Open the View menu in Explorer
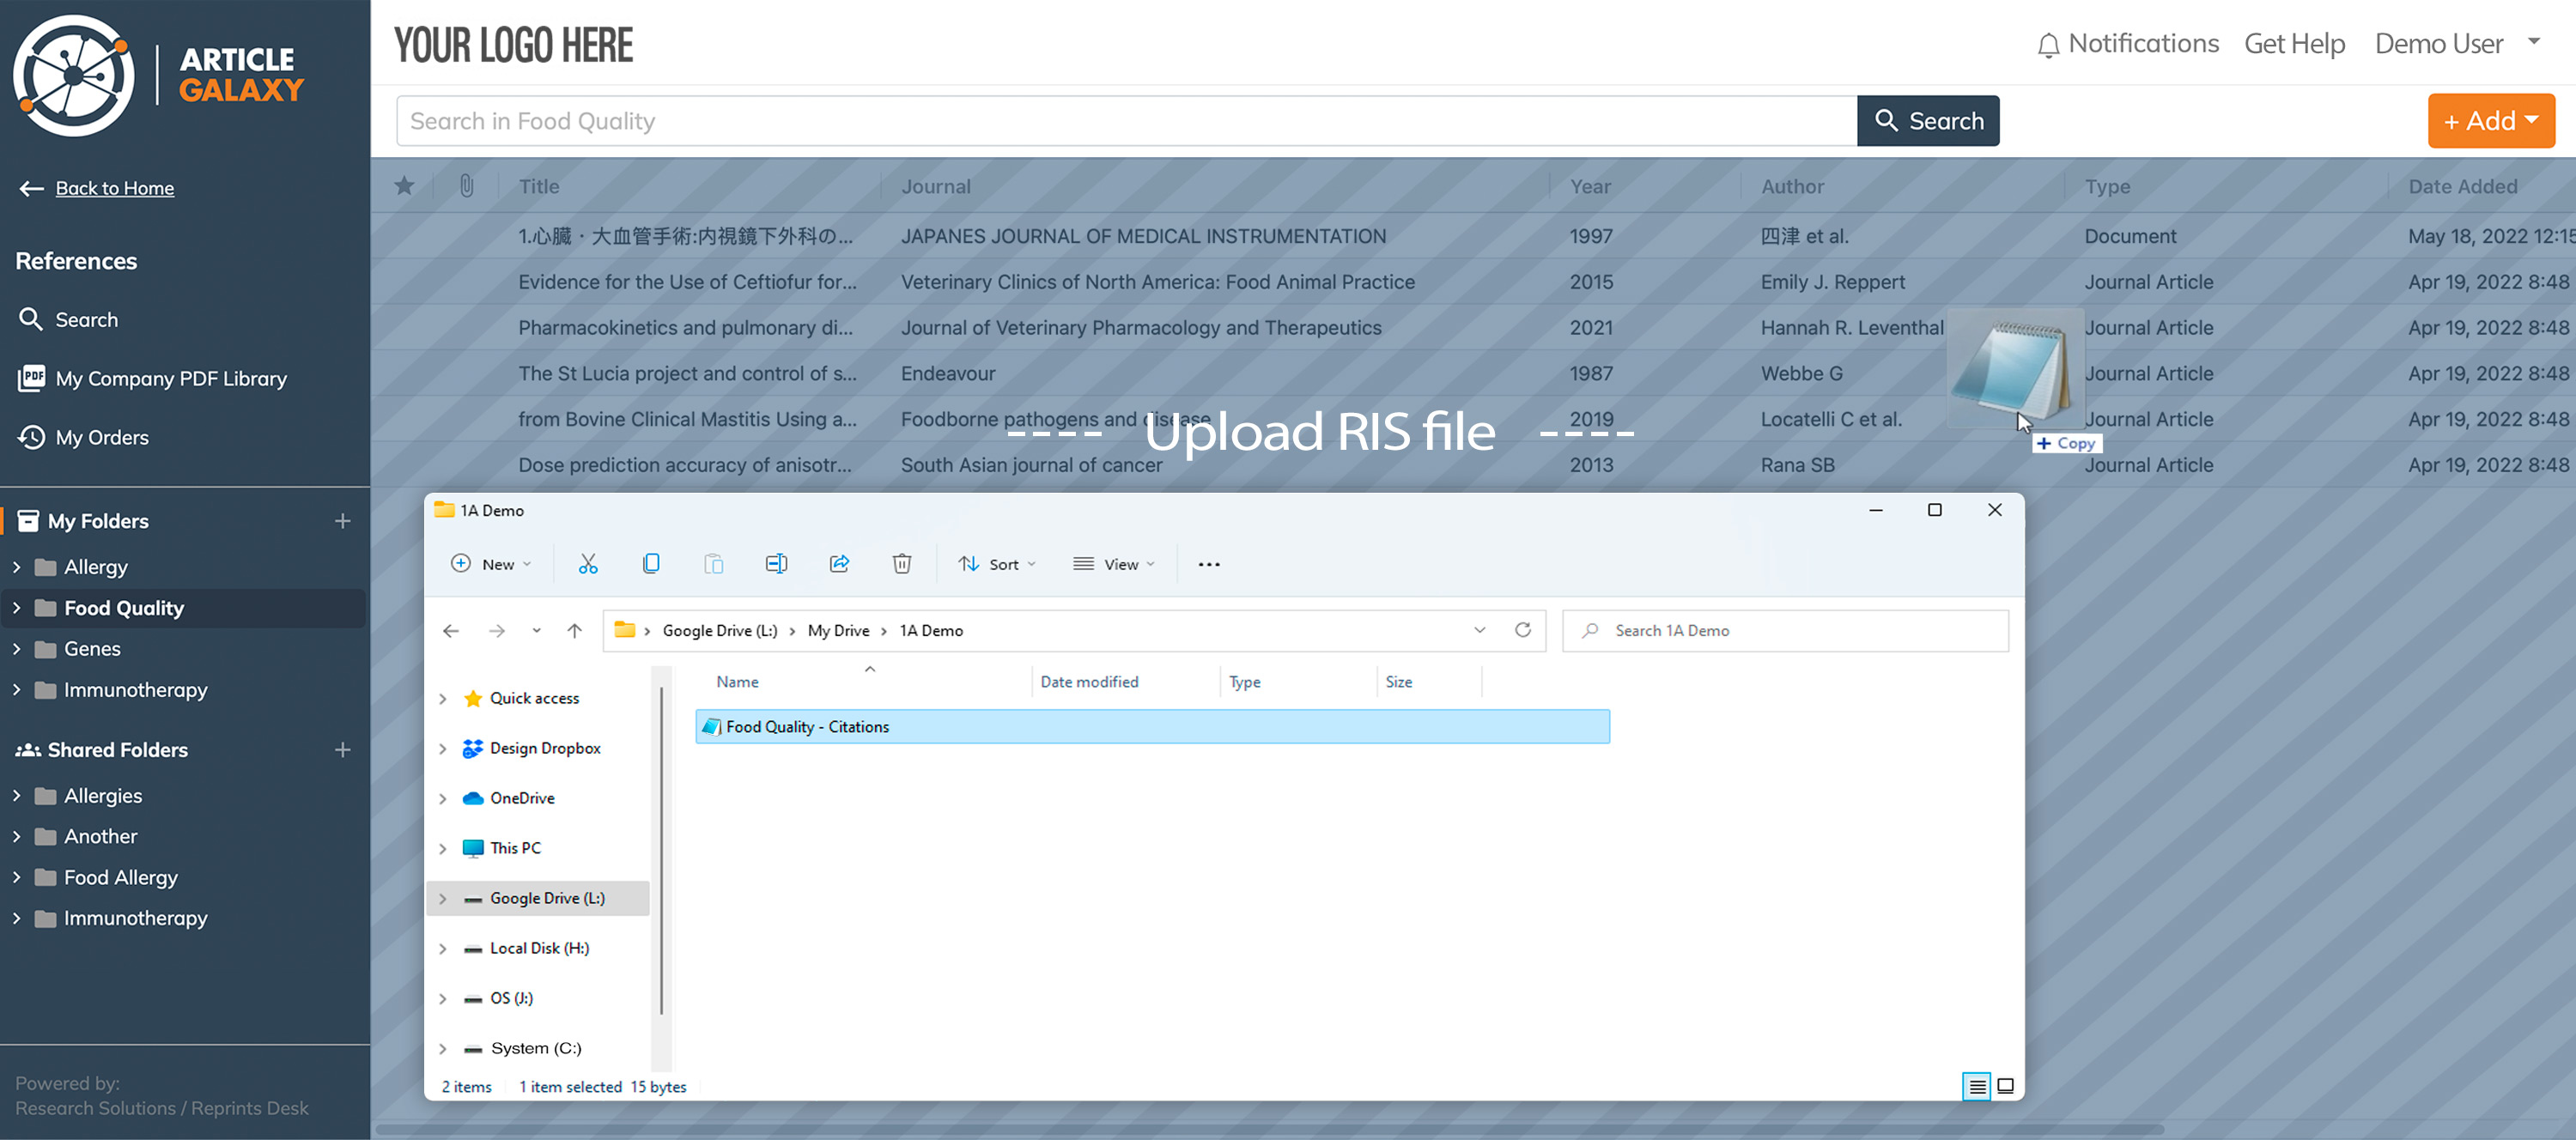 coord(1113,564)
